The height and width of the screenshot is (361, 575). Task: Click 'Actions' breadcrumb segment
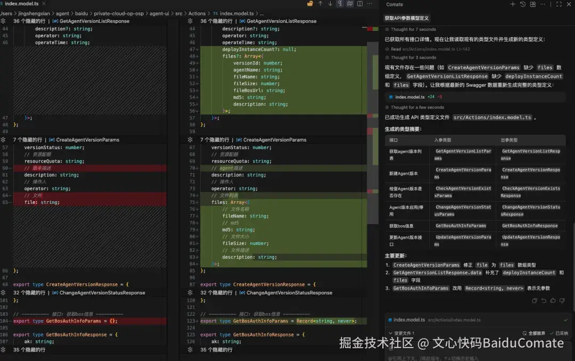point(197,13)
